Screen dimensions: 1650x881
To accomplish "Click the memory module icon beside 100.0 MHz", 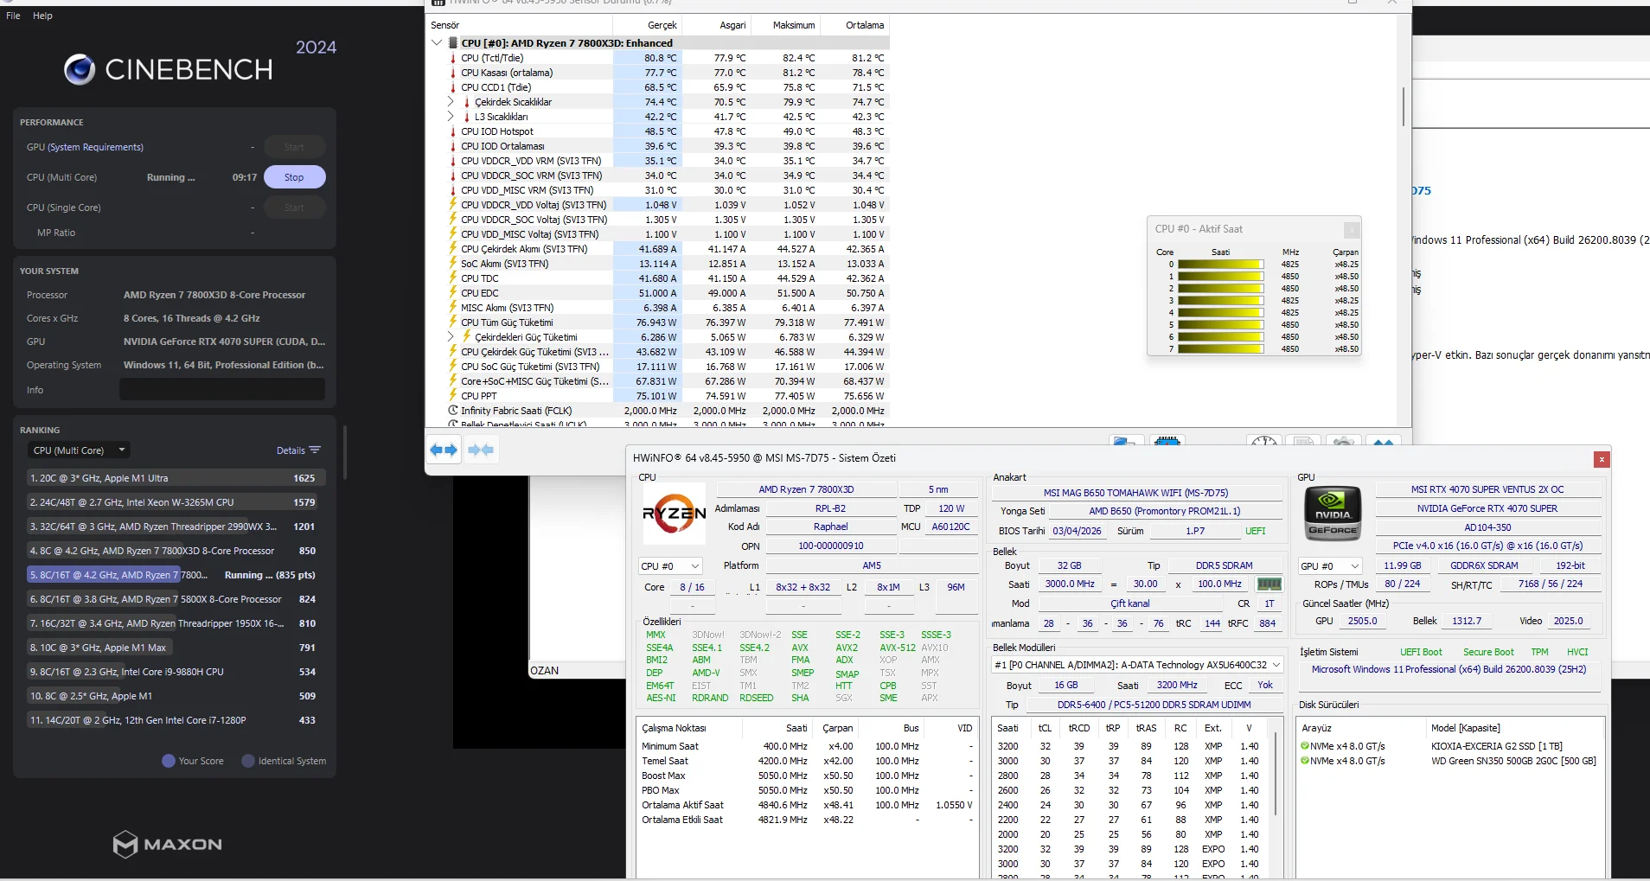I will pyautogui.click(x=1269, y=584).
